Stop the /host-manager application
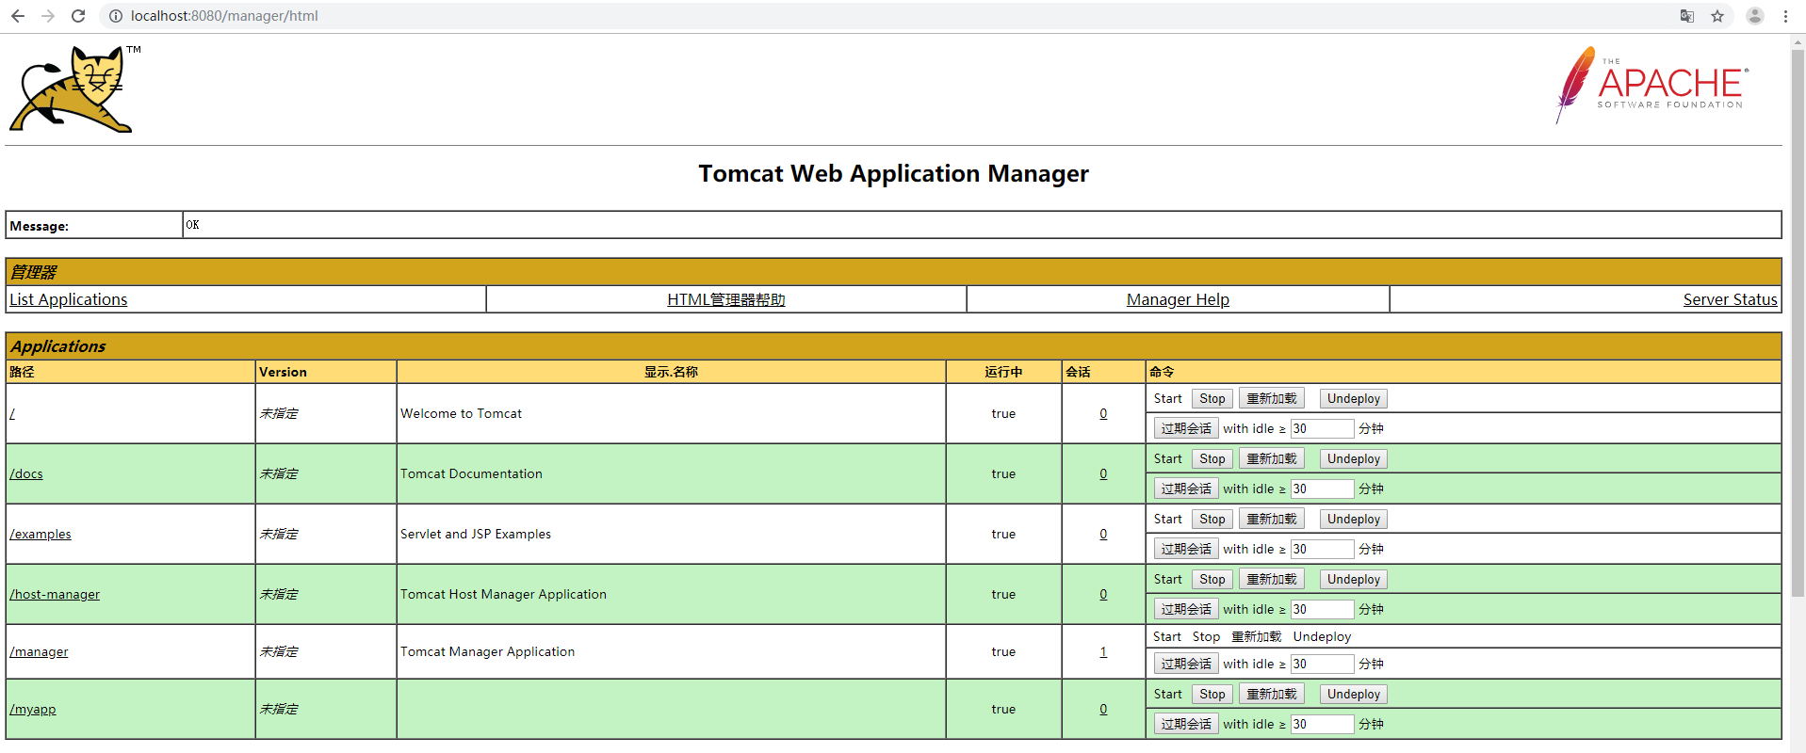Viewport: 1806px width, 753px height. click(1212, 579)
